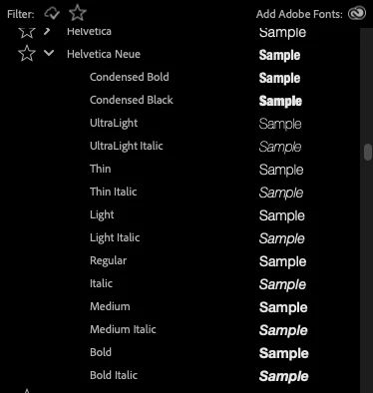Favorite the Helvetica Neue font family

27,54
